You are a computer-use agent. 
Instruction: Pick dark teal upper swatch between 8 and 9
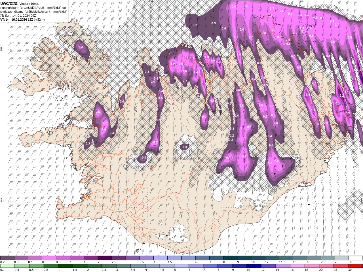pyautogui.click(x=230, y=258)
